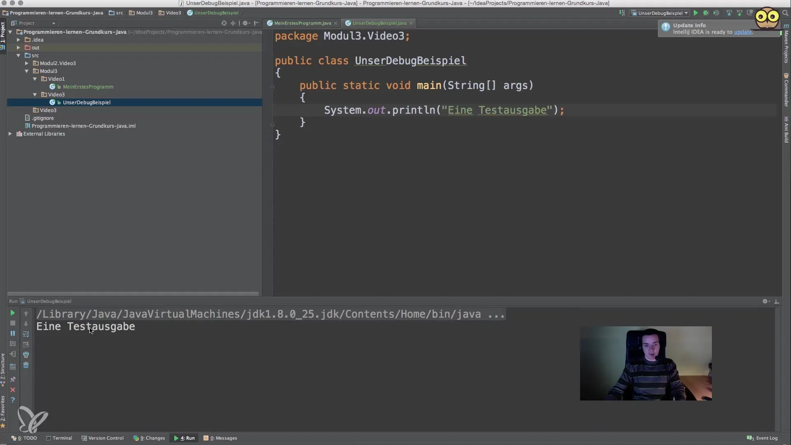Open help via the question mark icon

(12, 400)
